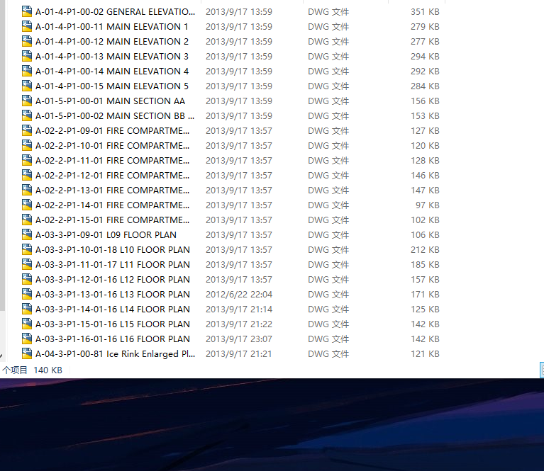Click file icon of A-02-2-P1-13-01 FIRE COMPARTME
Viewport: 544px width, 471px height.
click(x=27, y=191)
